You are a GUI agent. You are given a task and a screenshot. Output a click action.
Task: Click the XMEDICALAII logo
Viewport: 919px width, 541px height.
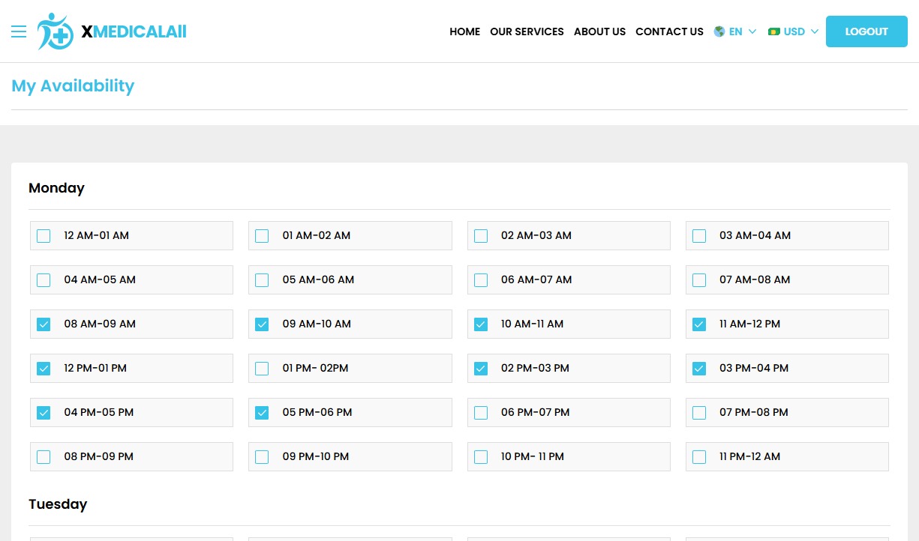pyautogui.click(x=111, y=31)
